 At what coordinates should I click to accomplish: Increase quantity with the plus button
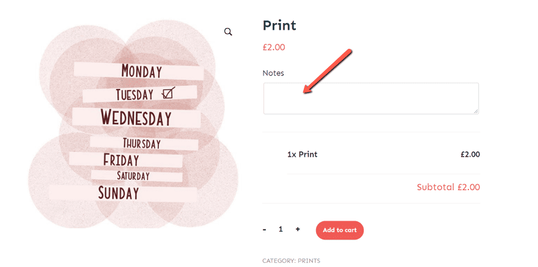(298, 229)
